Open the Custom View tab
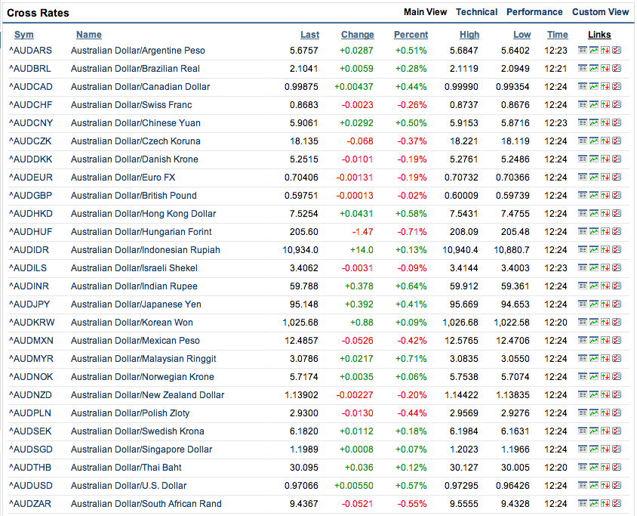This screenshot has width=637, height=516. pos(600,12)
